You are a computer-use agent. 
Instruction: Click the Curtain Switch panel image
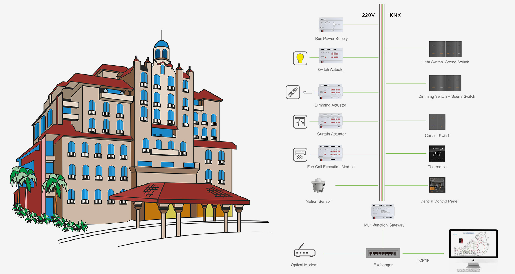click(437, 122)
